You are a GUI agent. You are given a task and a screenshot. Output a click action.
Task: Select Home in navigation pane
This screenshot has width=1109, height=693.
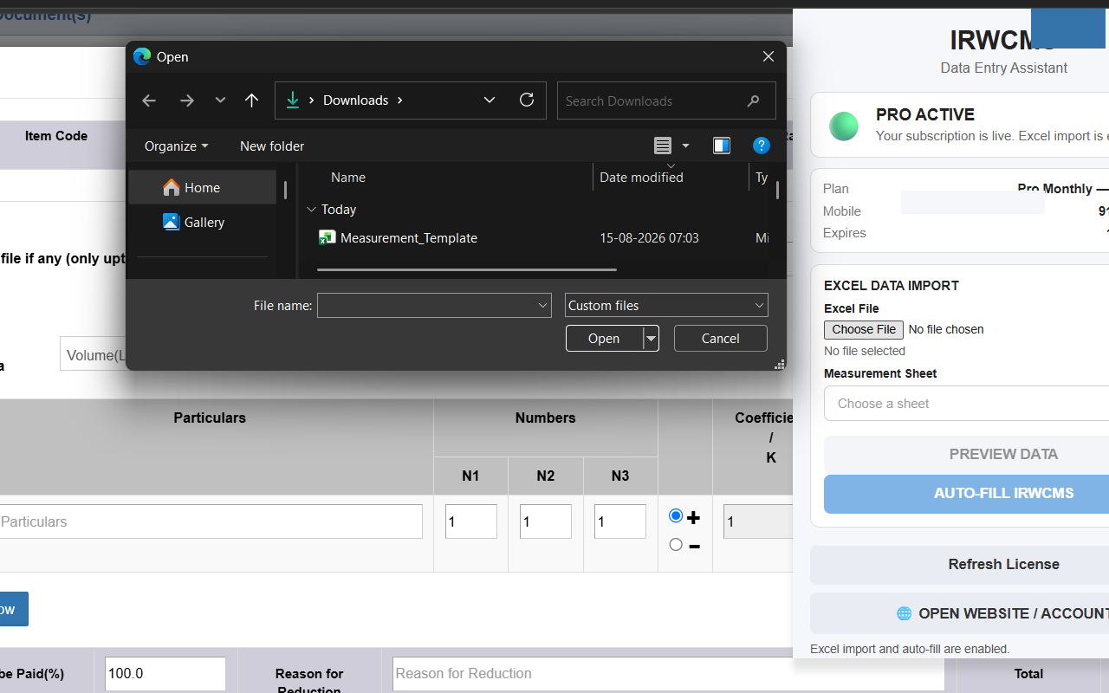202,187
